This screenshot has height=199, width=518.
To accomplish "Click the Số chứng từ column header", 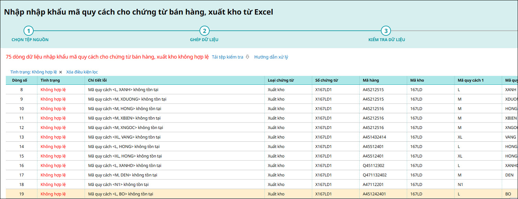I will point(327,80).
